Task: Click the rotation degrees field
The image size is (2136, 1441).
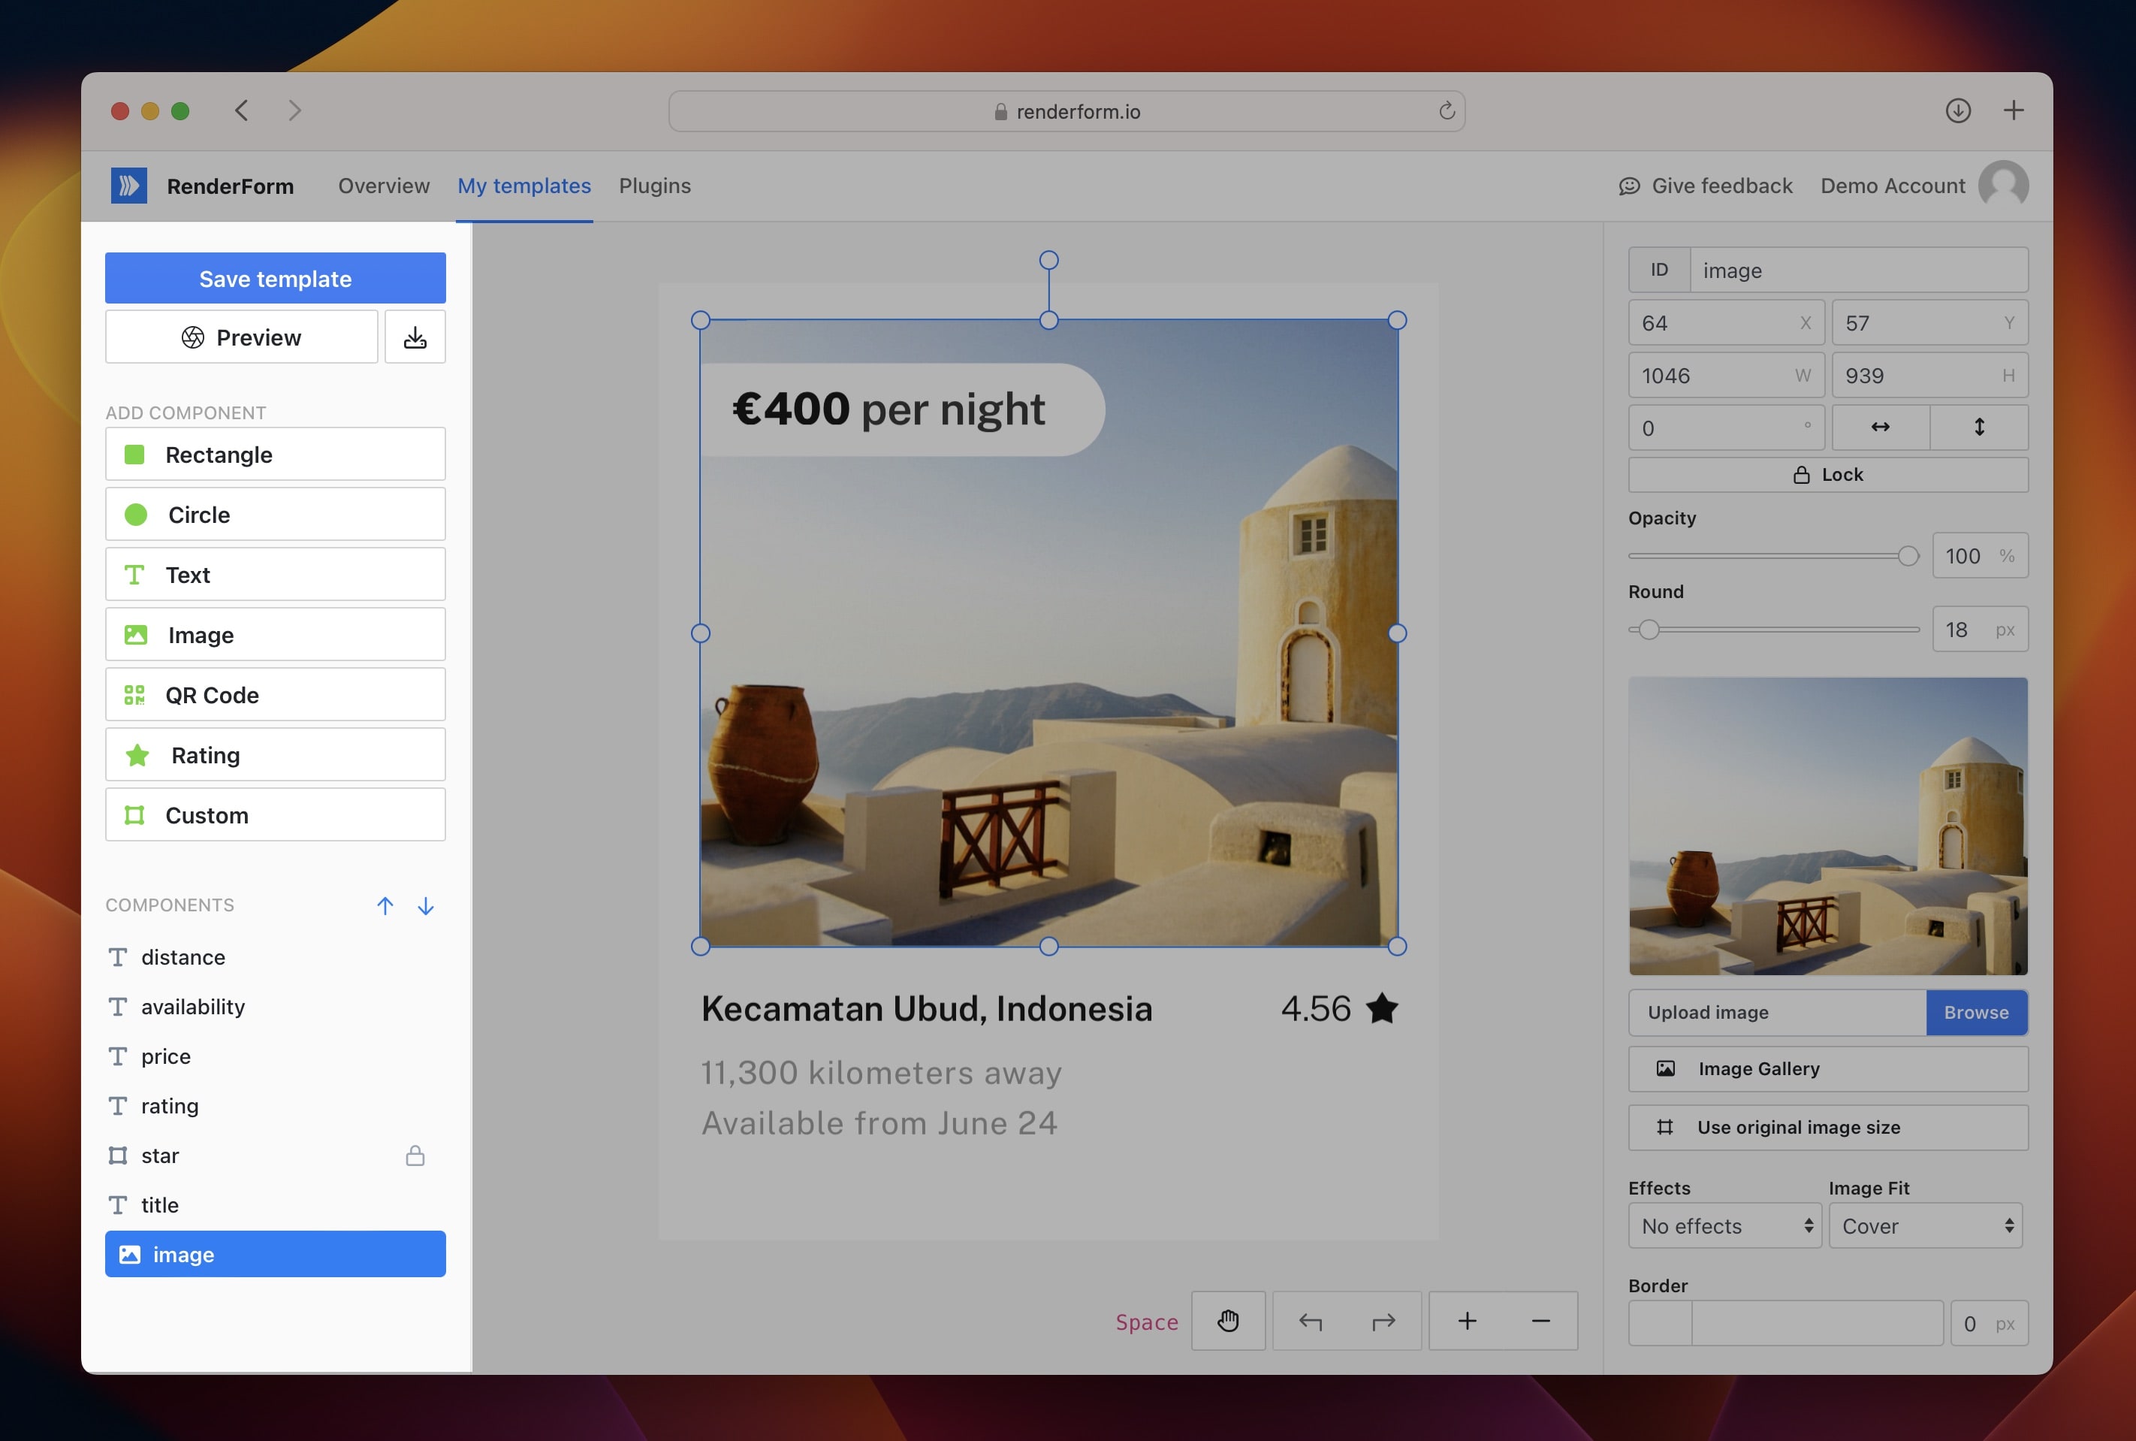Action: pos(1725,427)
